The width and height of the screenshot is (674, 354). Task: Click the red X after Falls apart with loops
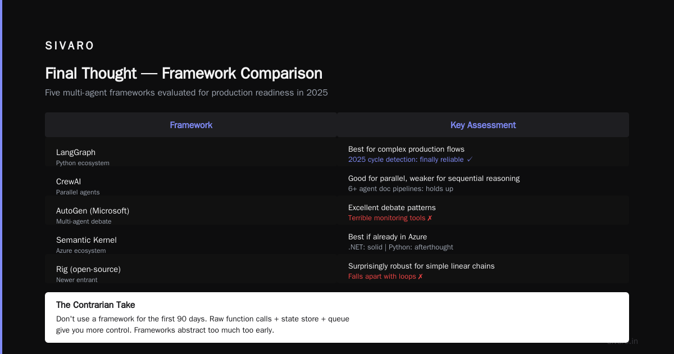420,276
